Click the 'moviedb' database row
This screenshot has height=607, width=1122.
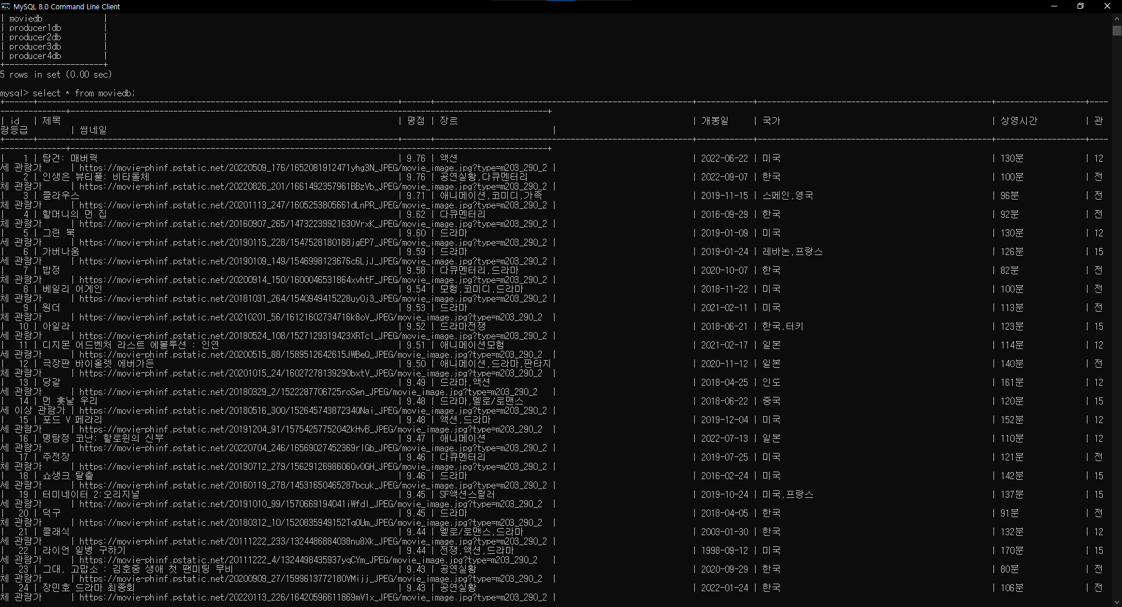[26, 19]
